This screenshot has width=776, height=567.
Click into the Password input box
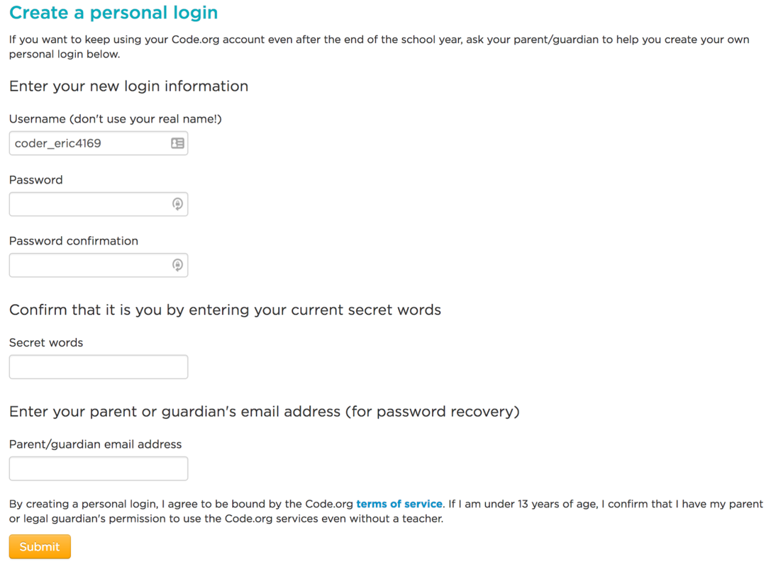(98, 204)
